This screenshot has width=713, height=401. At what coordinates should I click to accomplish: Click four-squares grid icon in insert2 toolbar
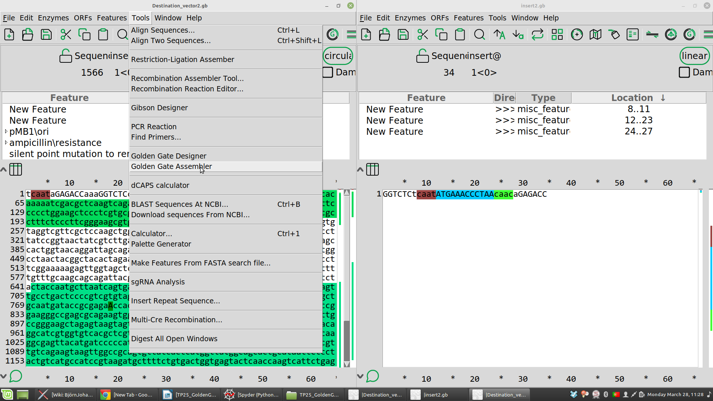(x=557, y=35)
